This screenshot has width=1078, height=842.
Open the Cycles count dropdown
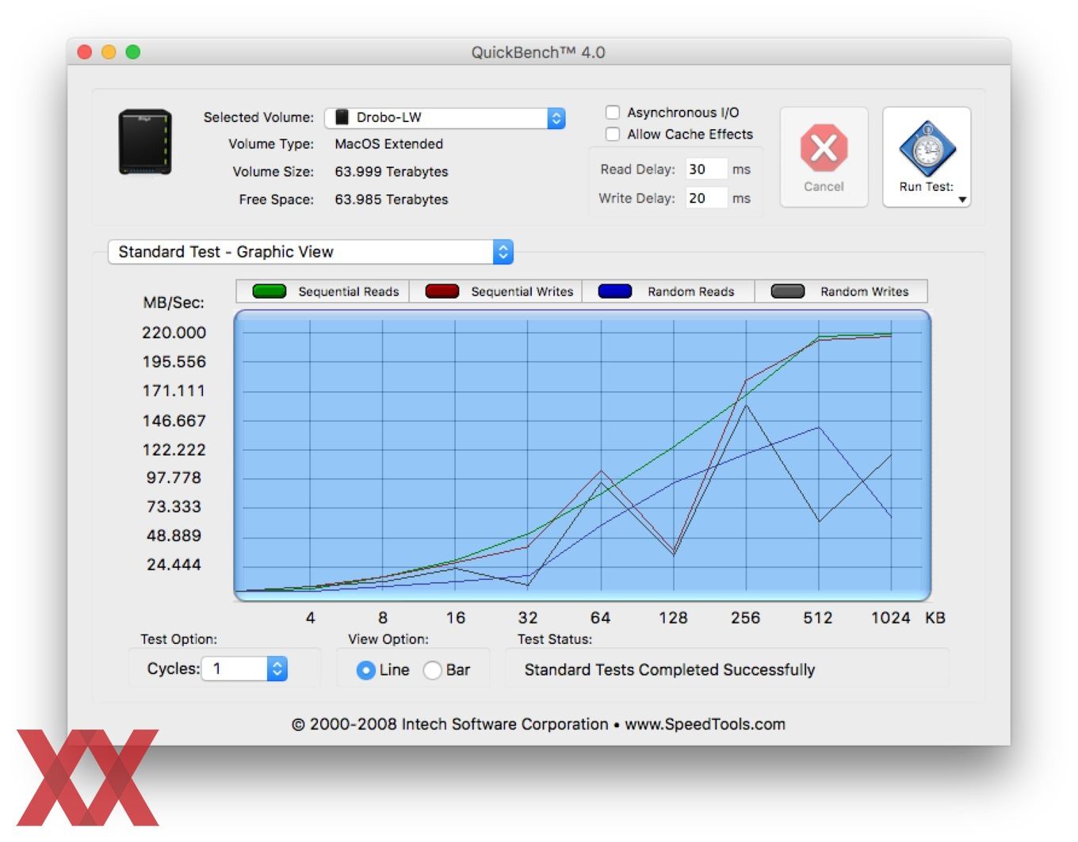click(244, 669)
